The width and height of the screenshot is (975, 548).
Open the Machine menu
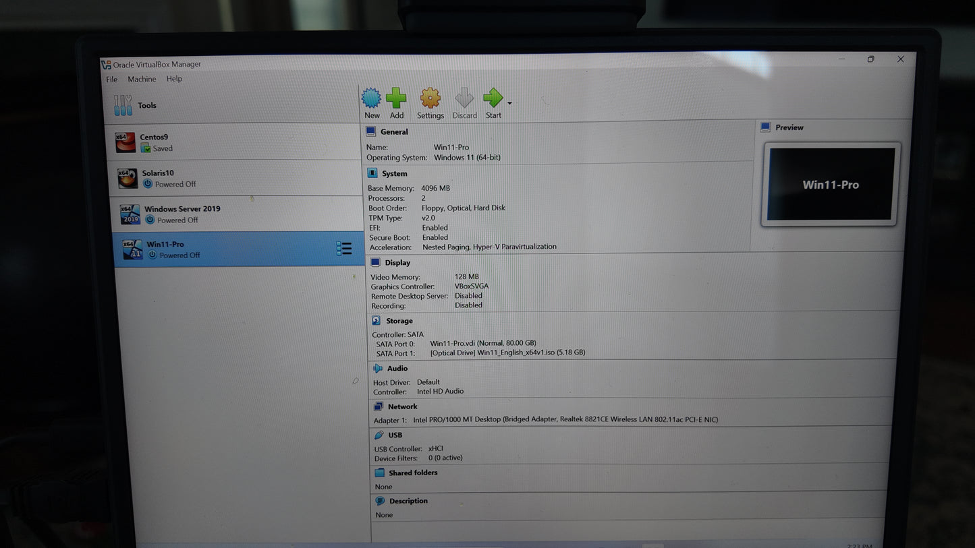pos(142,80)
